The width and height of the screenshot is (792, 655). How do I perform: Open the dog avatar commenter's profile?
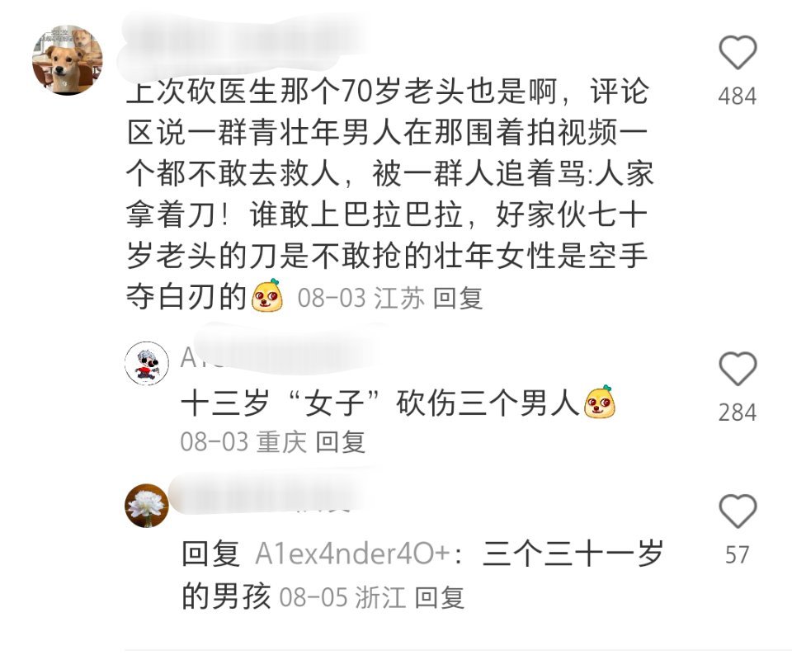pos(67,59)
